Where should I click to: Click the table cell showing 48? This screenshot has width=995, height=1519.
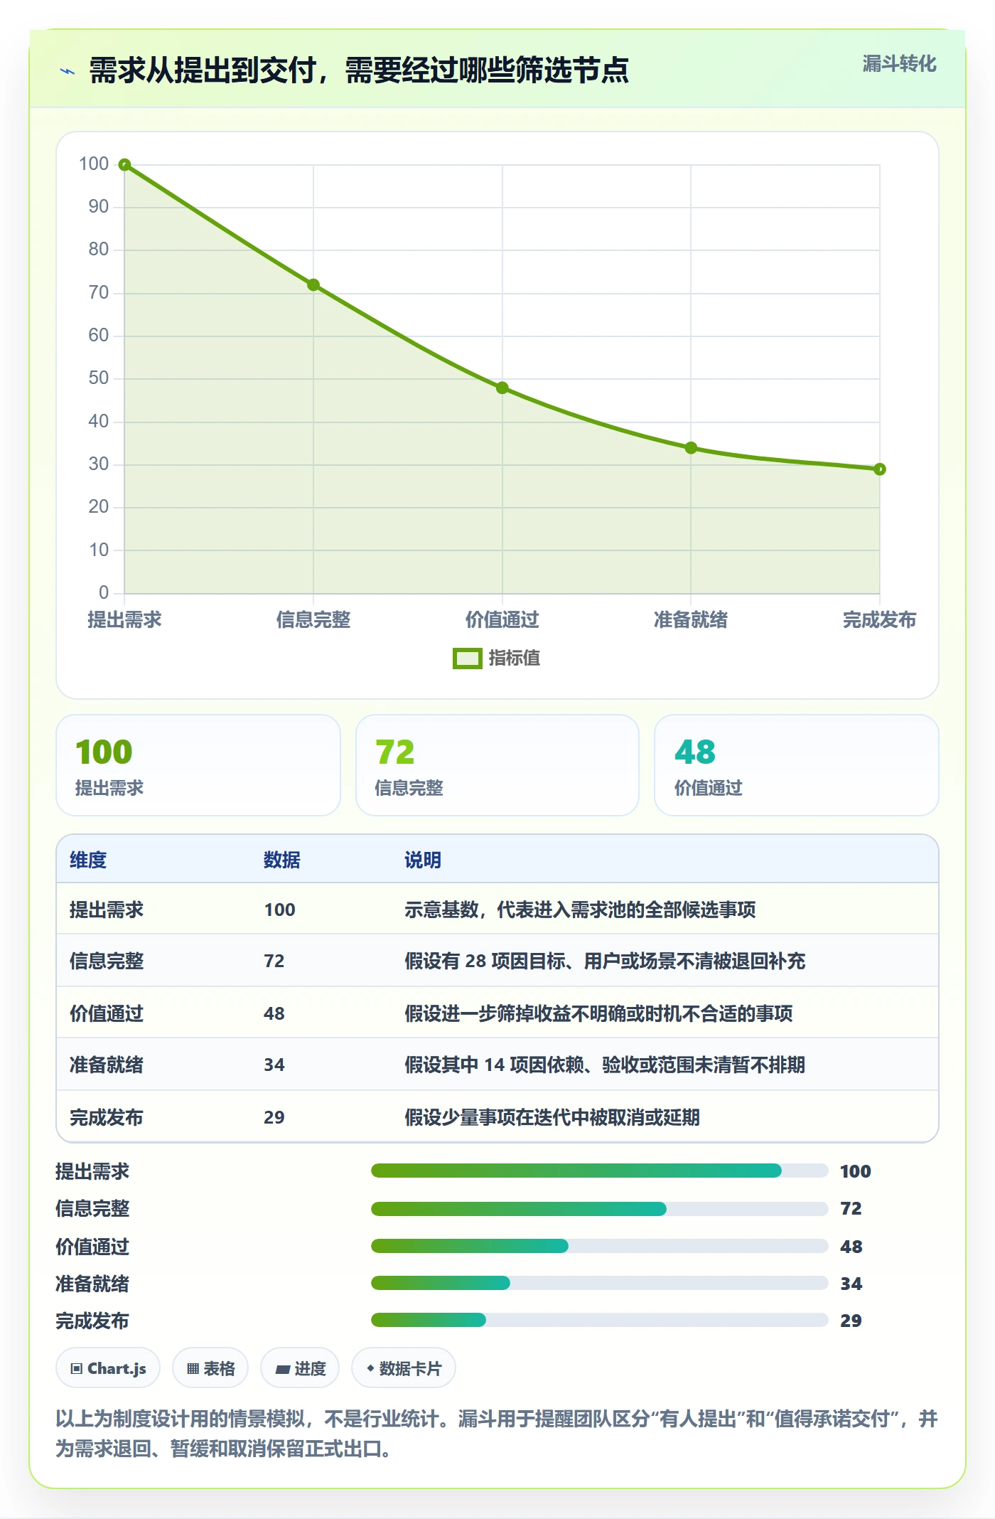(274, 1013)
